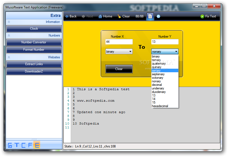The width and height of the screenshot is (228, 157).
Task: Choose octonary from the base list
Action: pos(165,78)
